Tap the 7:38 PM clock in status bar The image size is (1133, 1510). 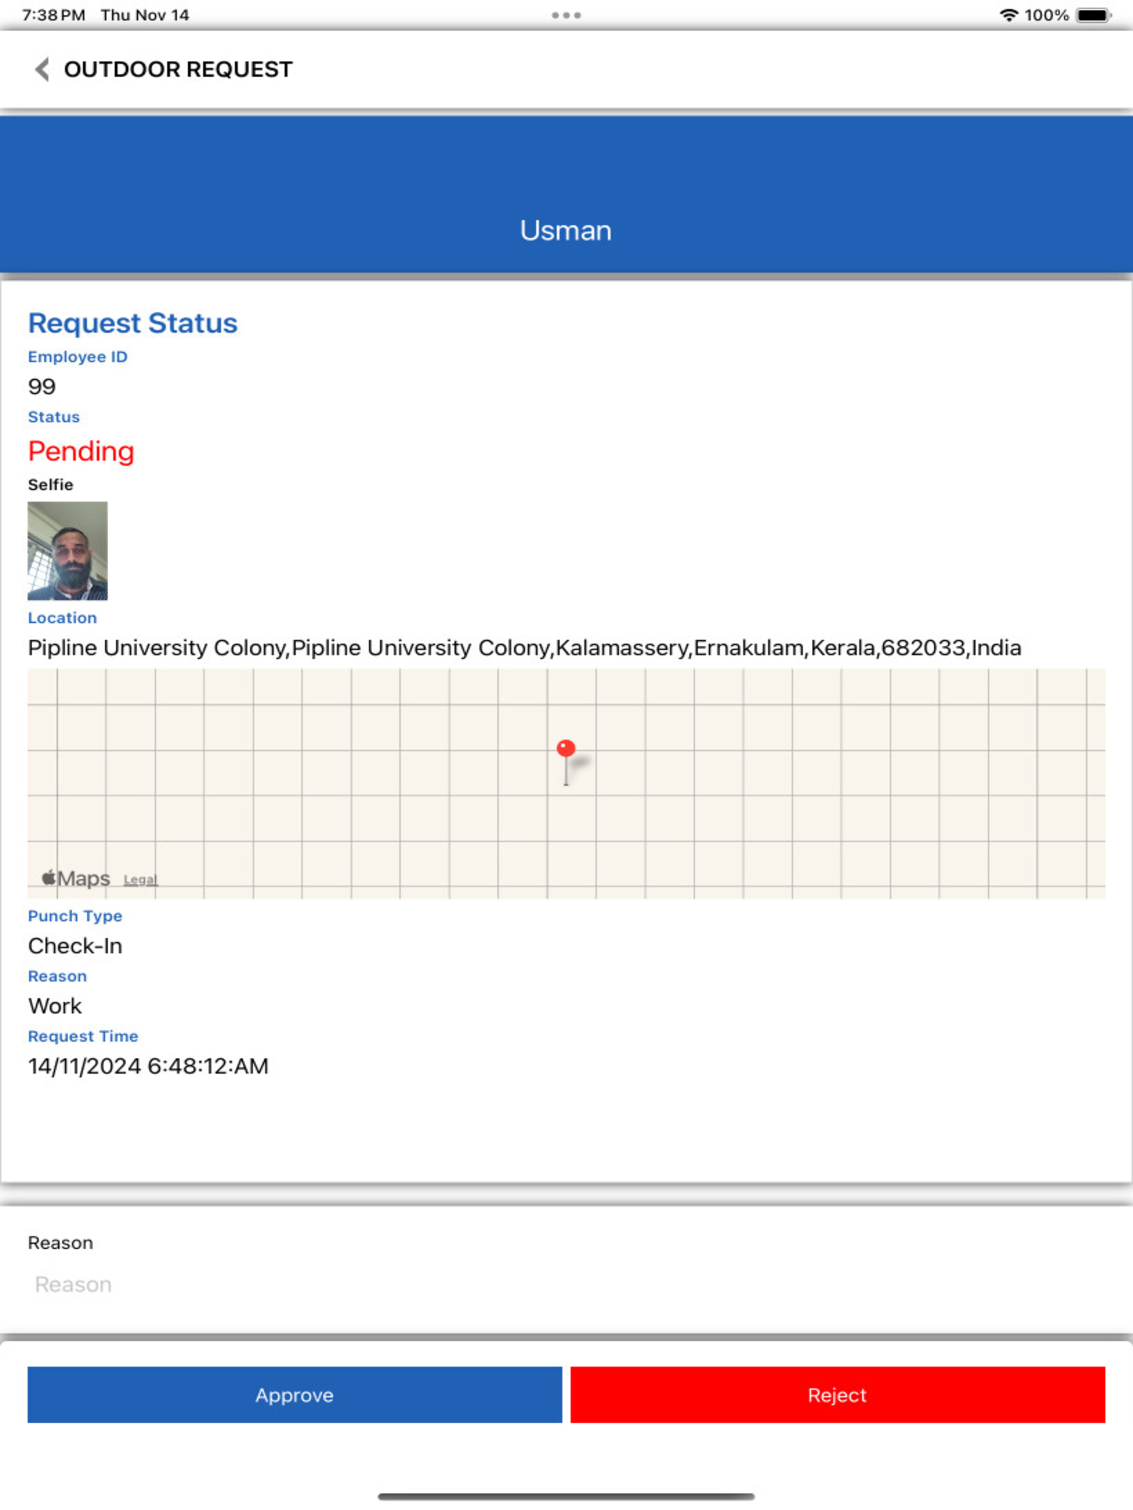53,15
